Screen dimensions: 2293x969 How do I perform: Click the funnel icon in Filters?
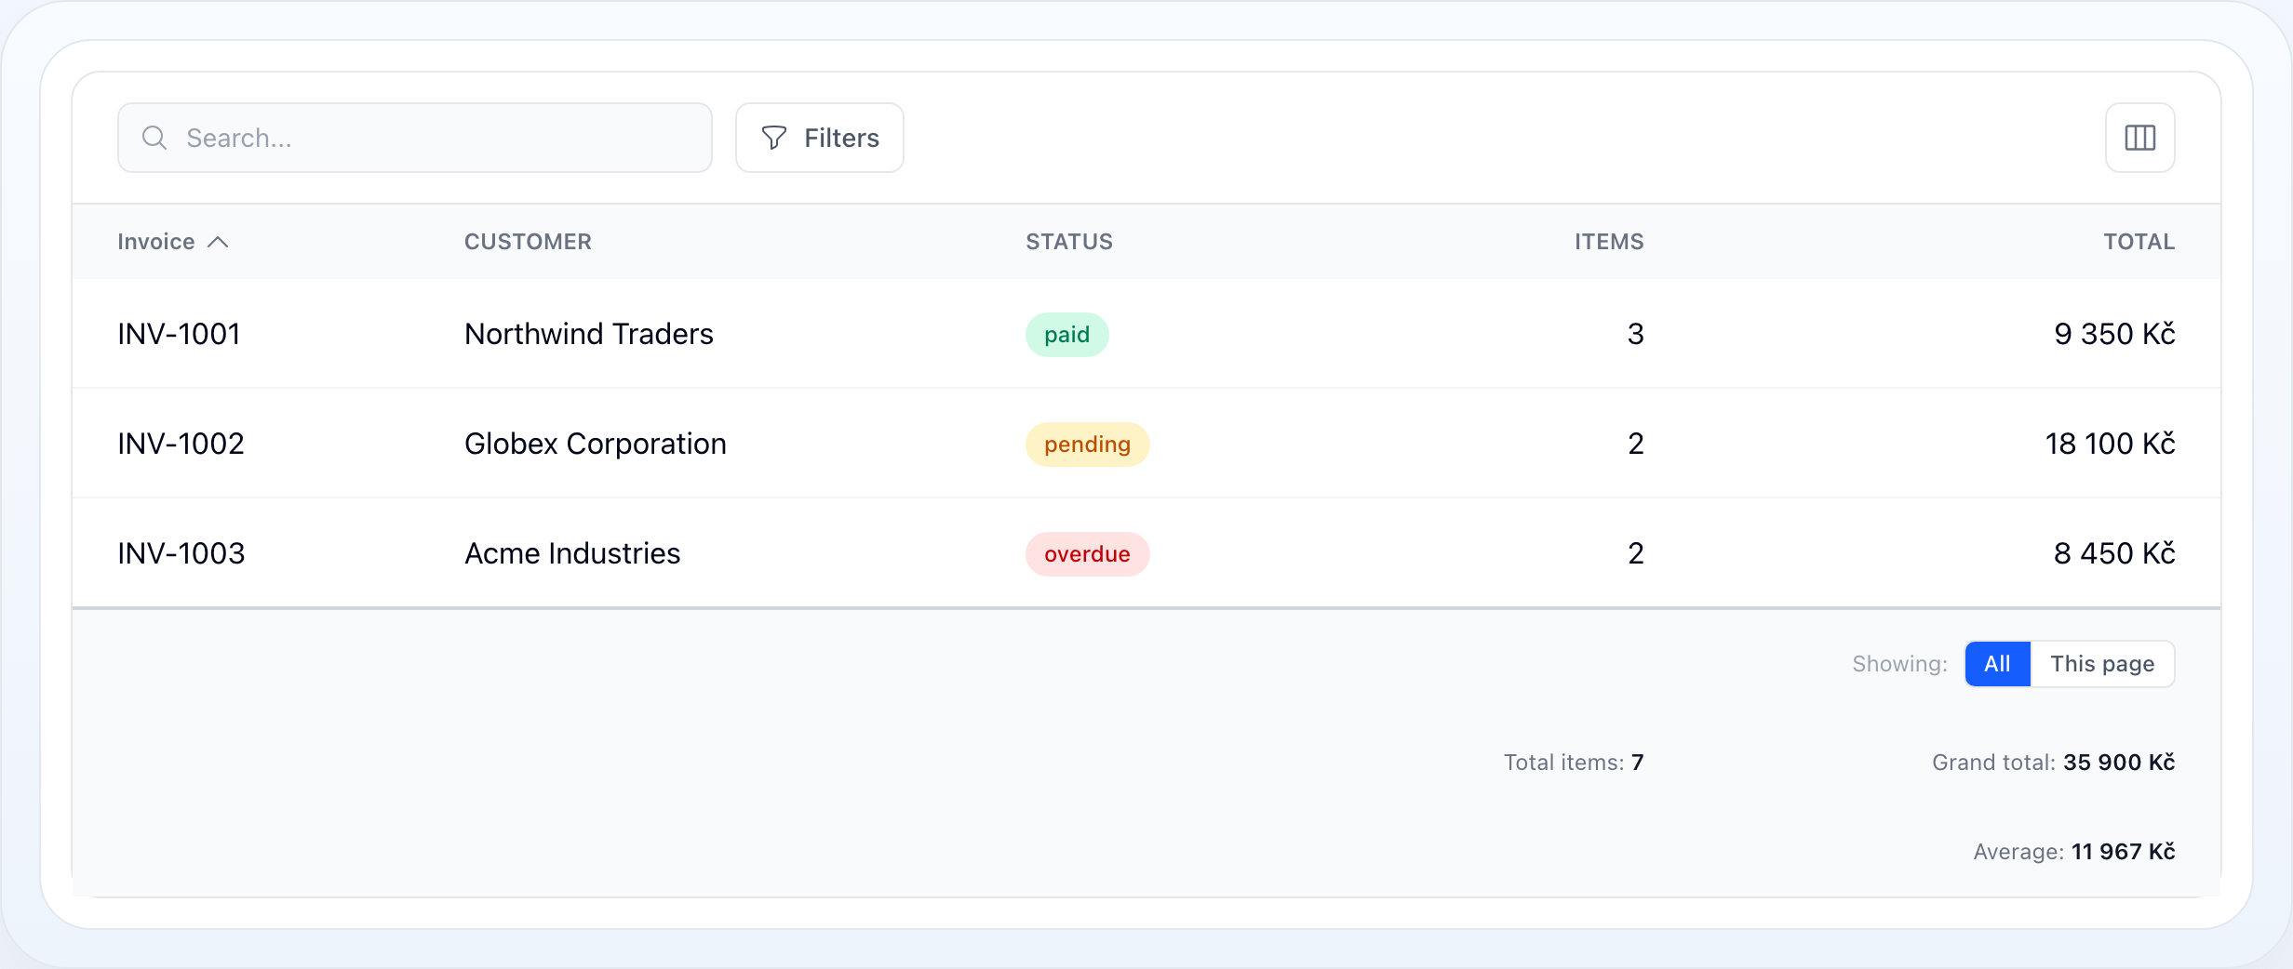[x=773, y=138]
